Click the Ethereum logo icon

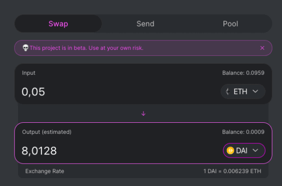[x=228, y=92]
